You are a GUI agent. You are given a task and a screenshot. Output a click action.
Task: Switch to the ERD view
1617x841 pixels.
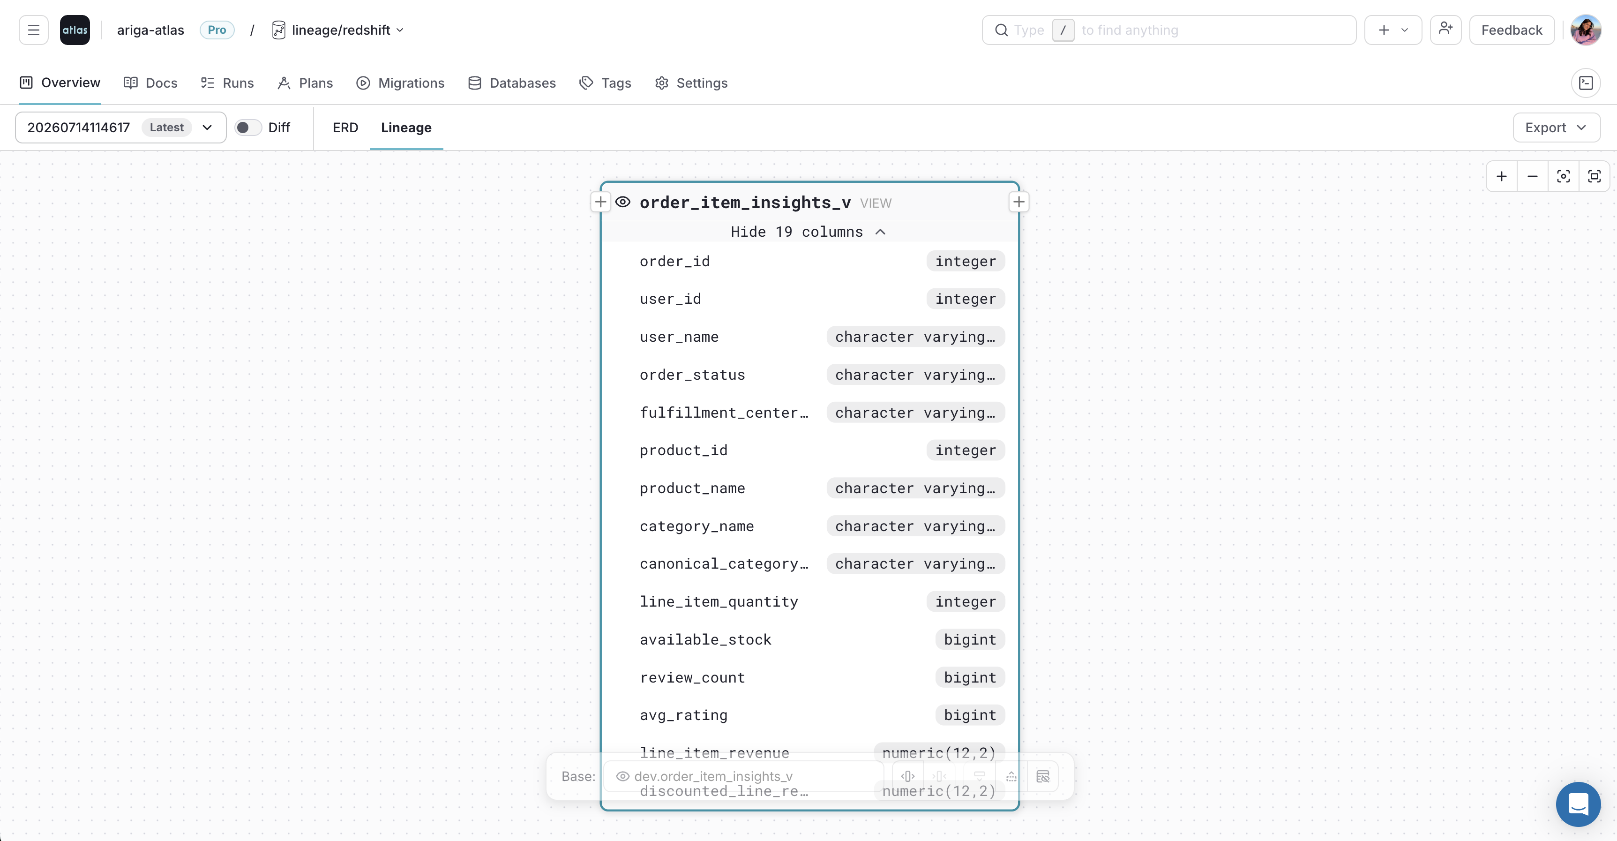345,128
